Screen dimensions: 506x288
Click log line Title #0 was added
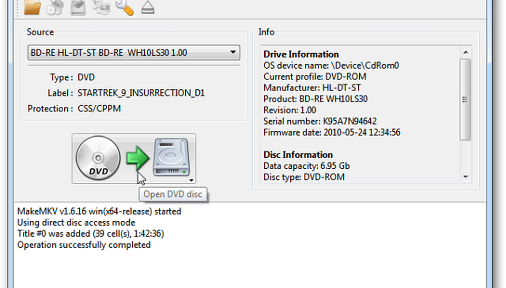coord(91,233)
